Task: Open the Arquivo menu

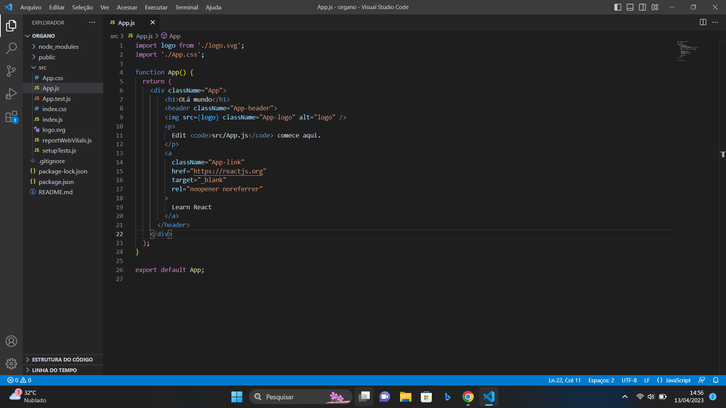Action: pos(31,7)
